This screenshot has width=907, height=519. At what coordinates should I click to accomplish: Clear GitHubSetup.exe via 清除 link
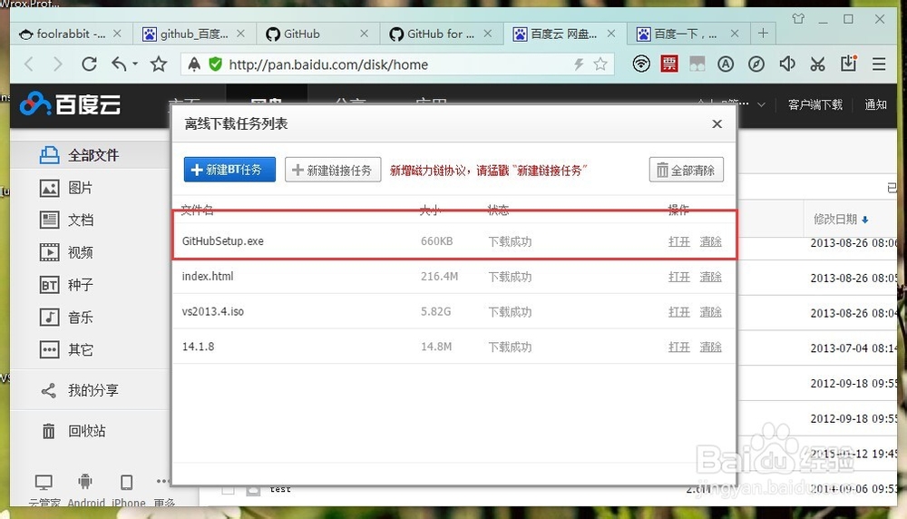pyautogui.click(x=710, y=241)
